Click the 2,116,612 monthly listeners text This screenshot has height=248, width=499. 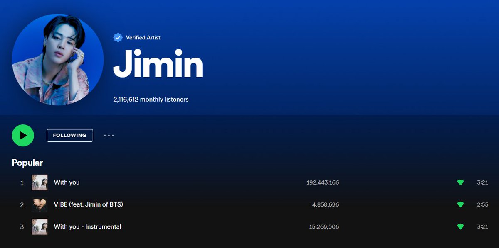[x=151, y=100]
